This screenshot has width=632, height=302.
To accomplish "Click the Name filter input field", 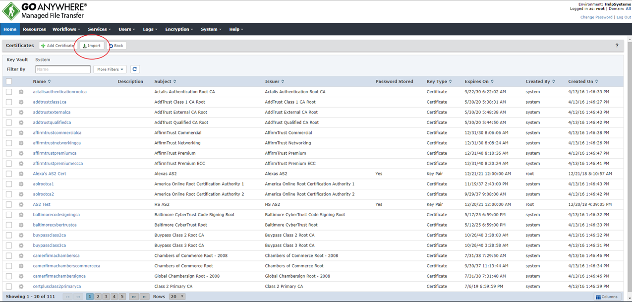I will (63, 69).
